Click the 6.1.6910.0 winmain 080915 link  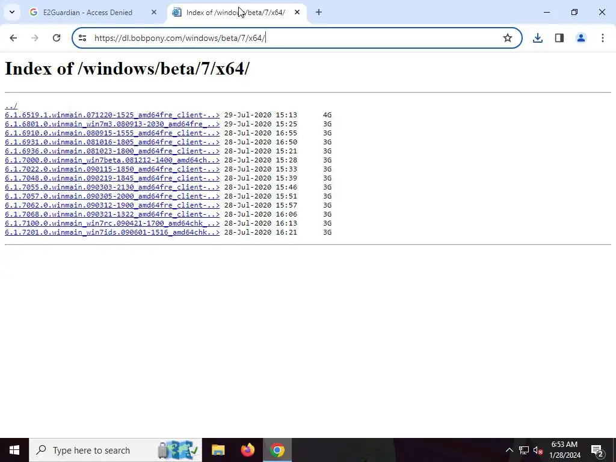pos(112,133)
